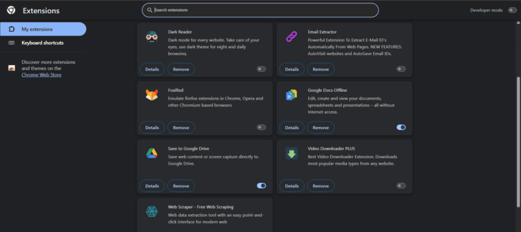This screenshot has width=521, height=232.
Task: Click the Email Extractor chain-link icon
Action: 292,37
